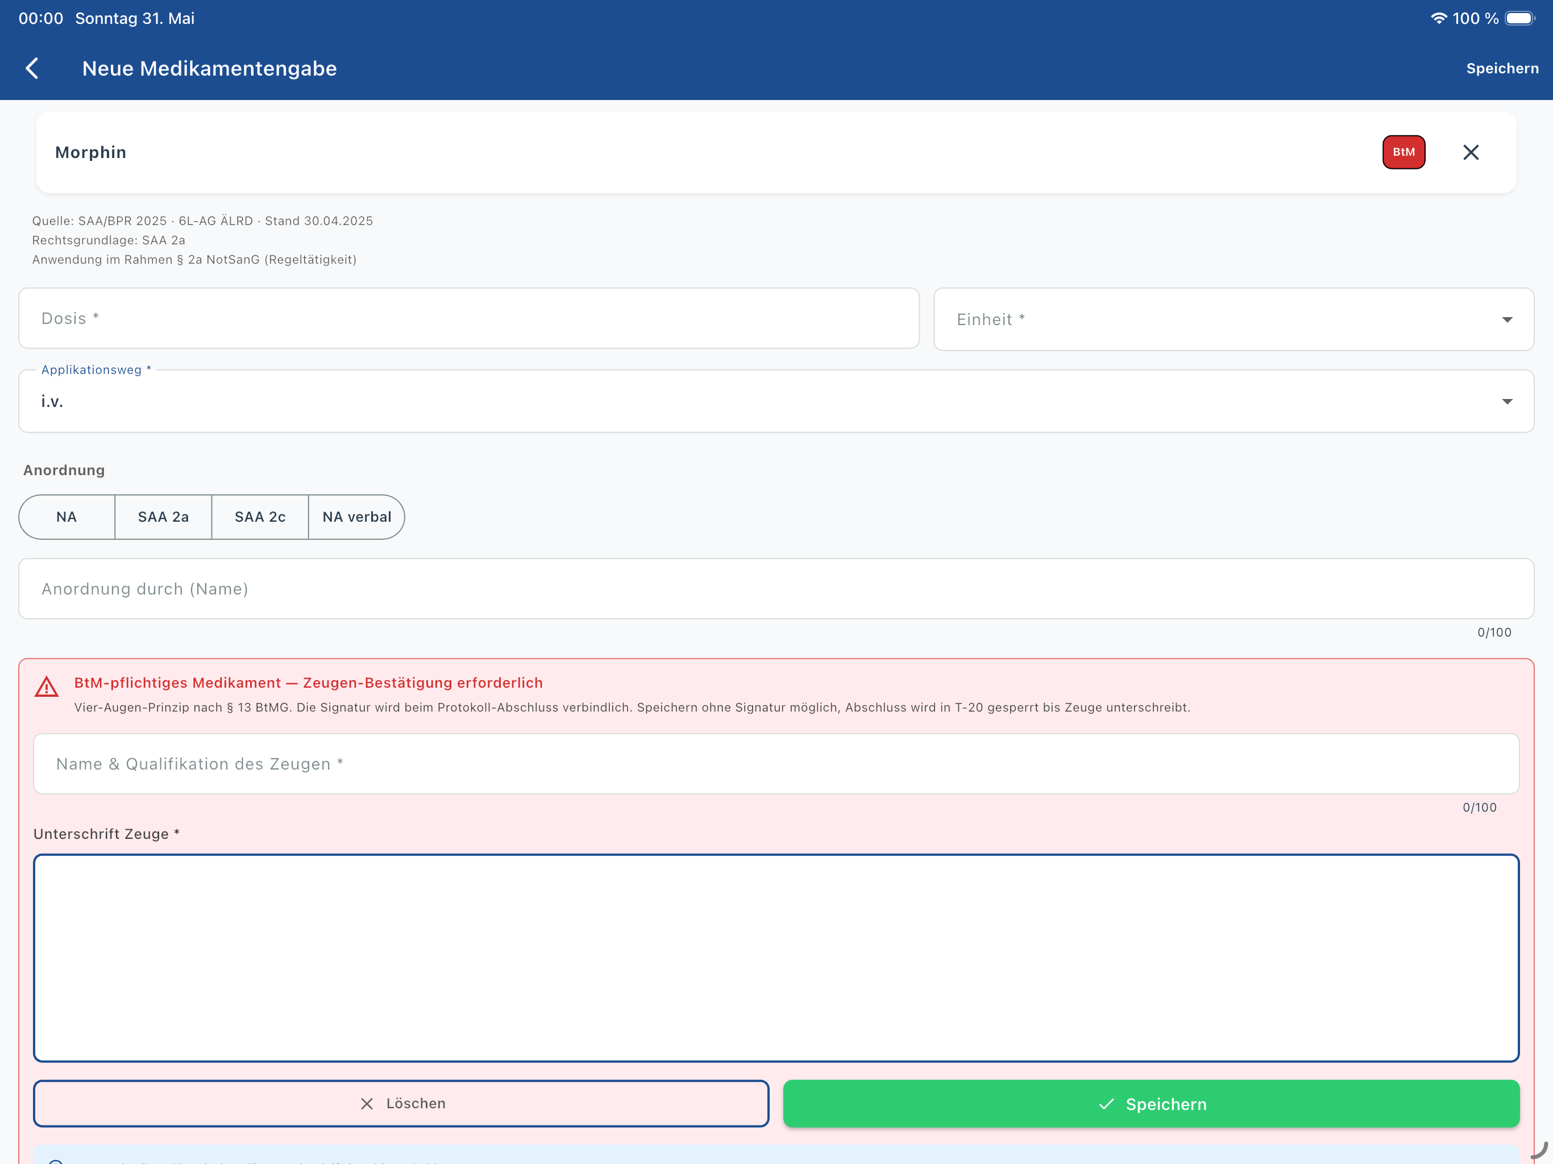Tap Speichern in the top bar

pos(1502,68)
